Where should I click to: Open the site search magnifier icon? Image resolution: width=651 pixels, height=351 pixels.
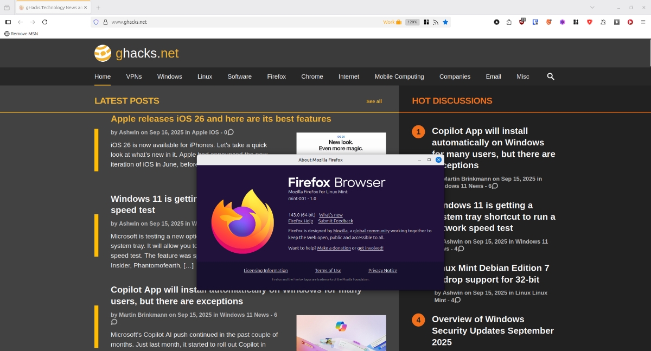pyautogui.click(x=551, y=76)
